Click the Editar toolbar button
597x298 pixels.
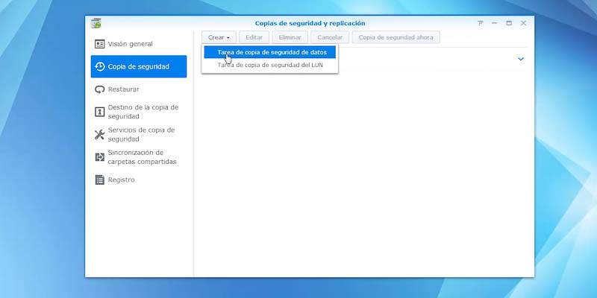254,38
